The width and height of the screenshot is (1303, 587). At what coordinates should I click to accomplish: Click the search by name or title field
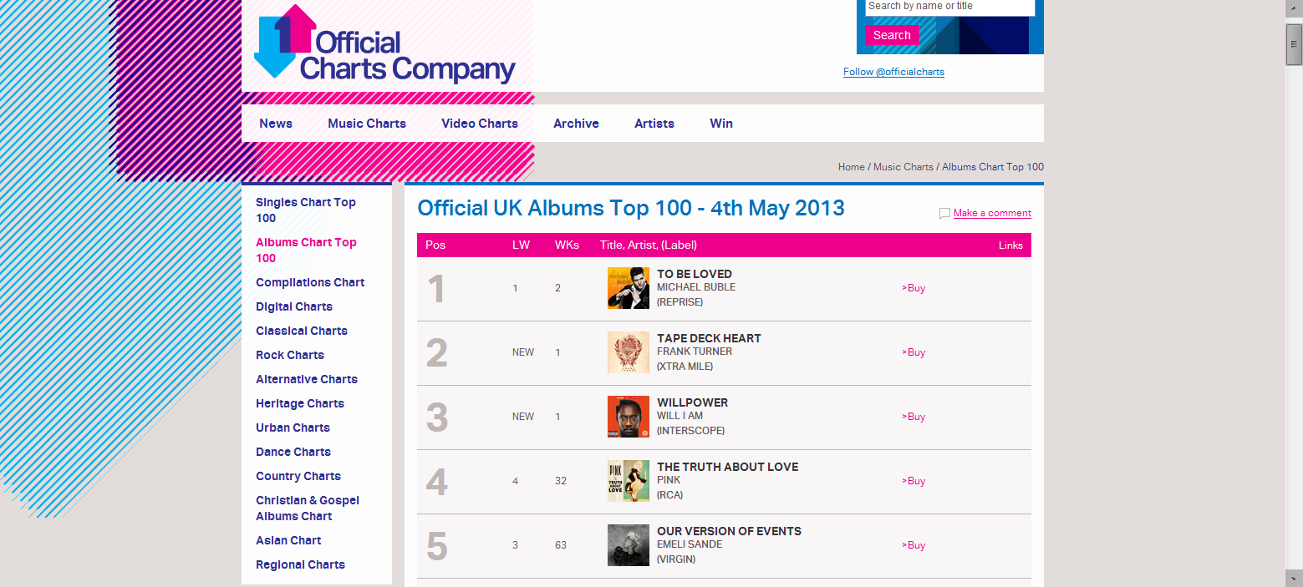coord(949,7)
